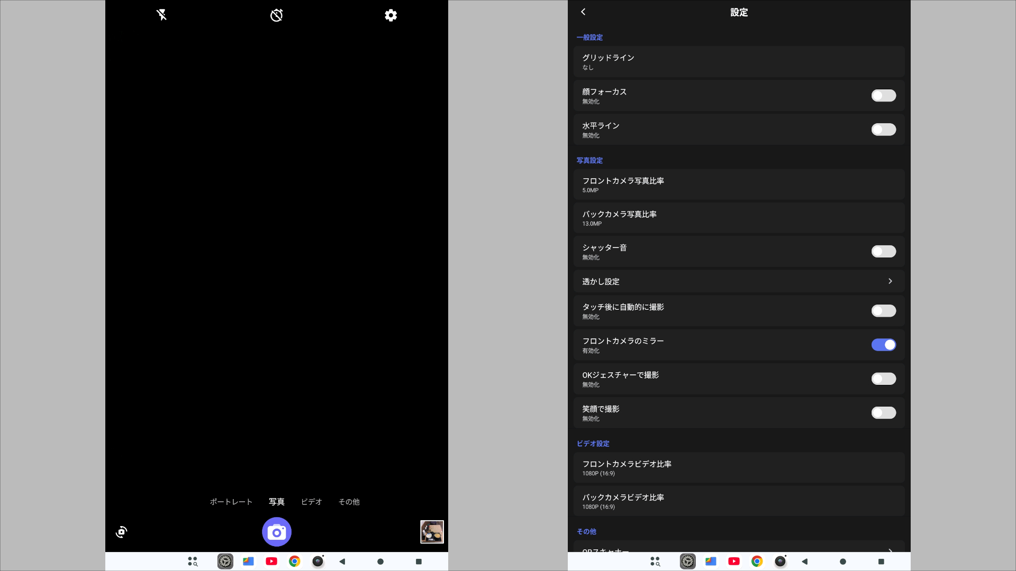The image size is (1016, 571).
Task: Expand the 透かし設定 option
Action: (739, 281)
